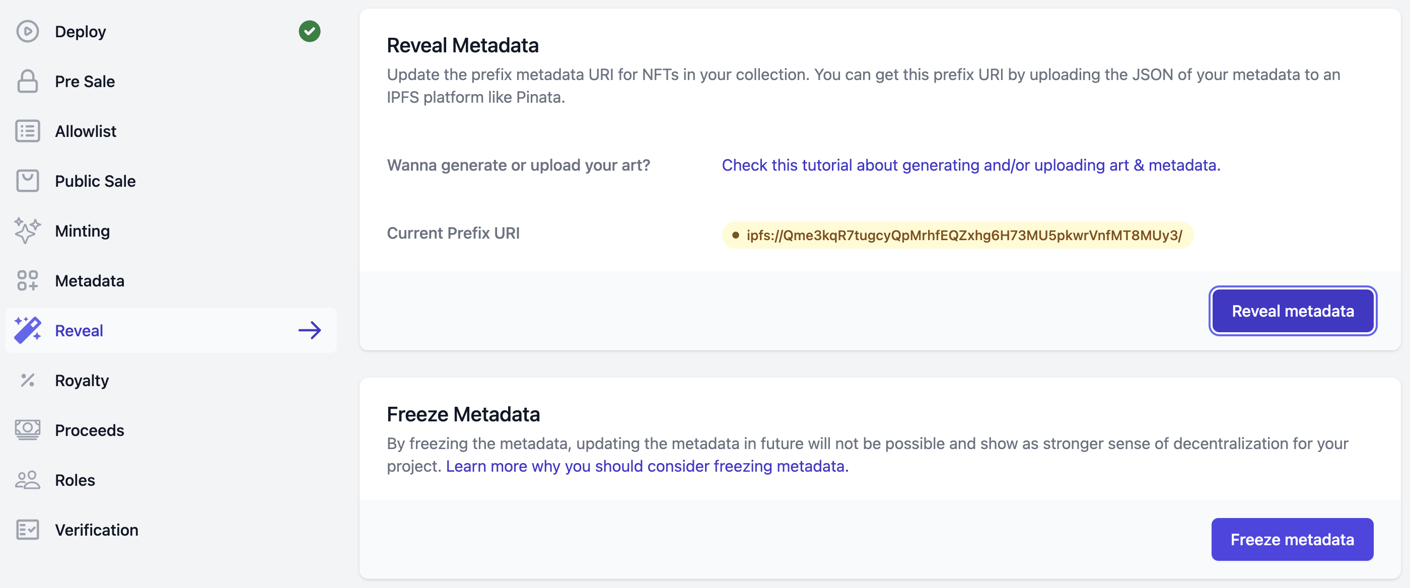Open the Minting section
This screenshot has width=1410, height=588.
pos(171,231)
